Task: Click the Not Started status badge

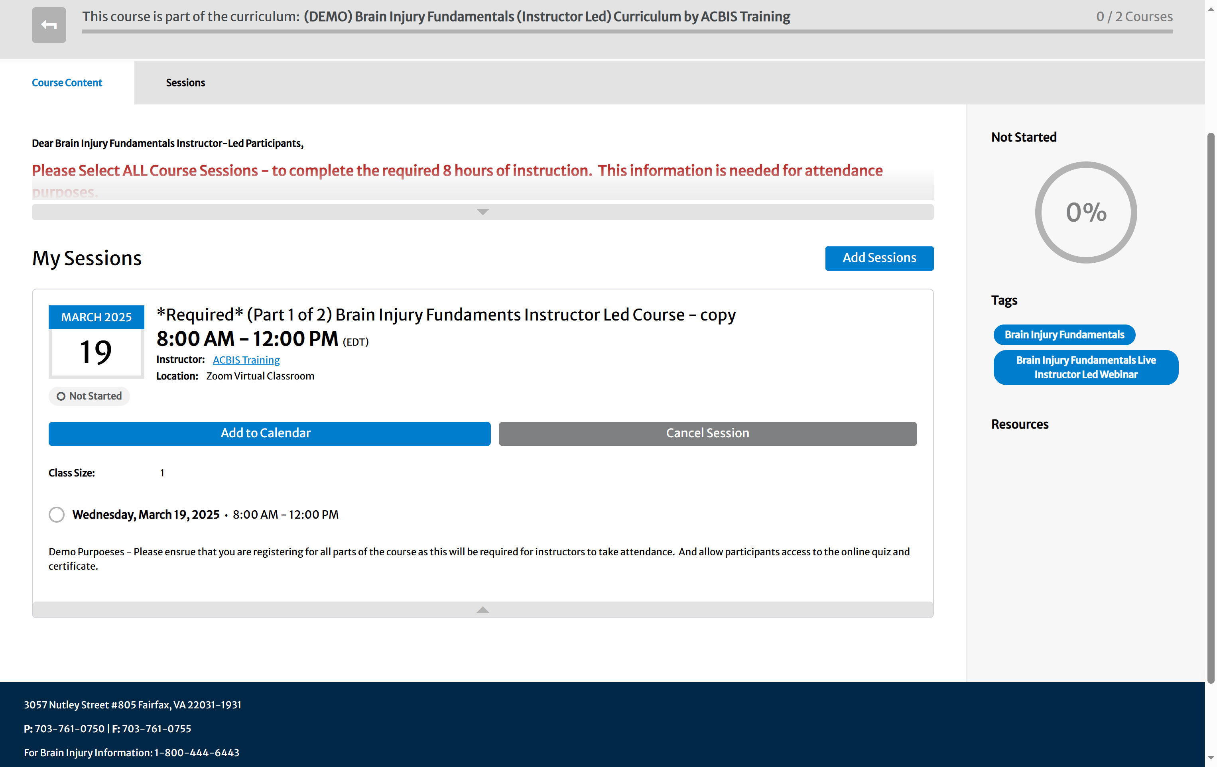Action: point(89,396)
